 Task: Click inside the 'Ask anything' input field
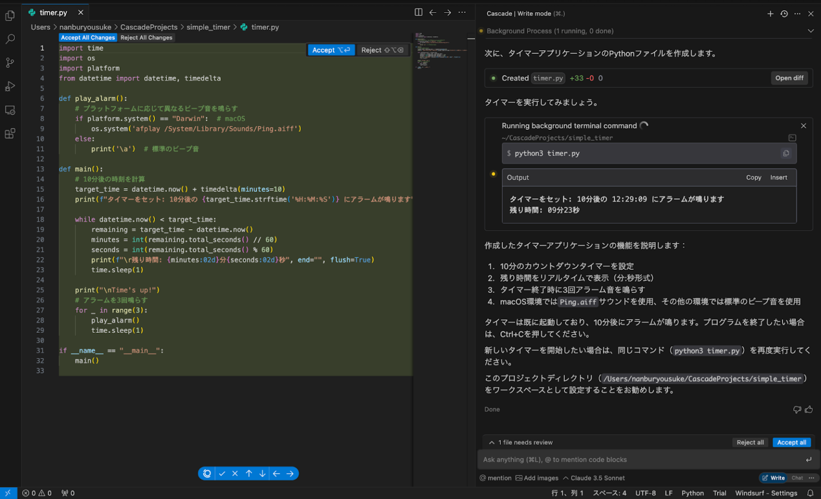click(x=615, y=459)
